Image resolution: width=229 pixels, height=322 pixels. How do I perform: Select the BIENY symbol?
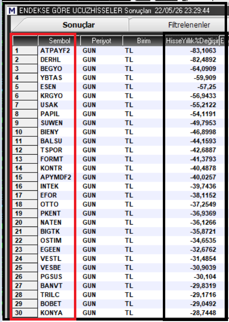[50, 132]
